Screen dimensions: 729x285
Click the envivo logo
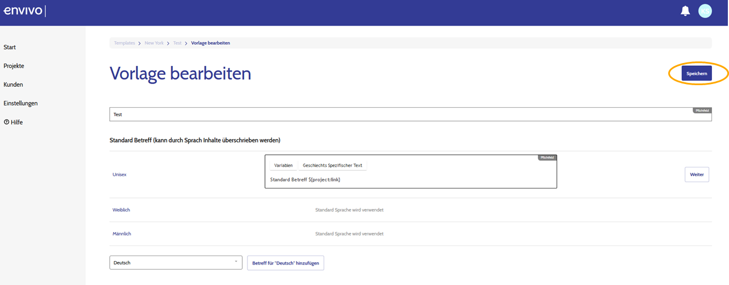coord(23,11)
